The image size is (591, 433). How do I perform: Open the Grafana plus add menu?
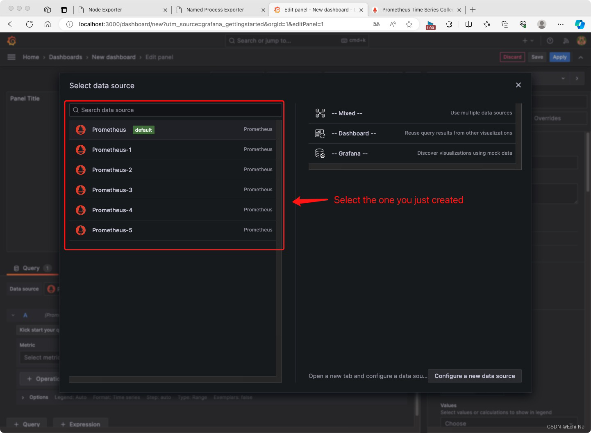[x=528, y=41]
